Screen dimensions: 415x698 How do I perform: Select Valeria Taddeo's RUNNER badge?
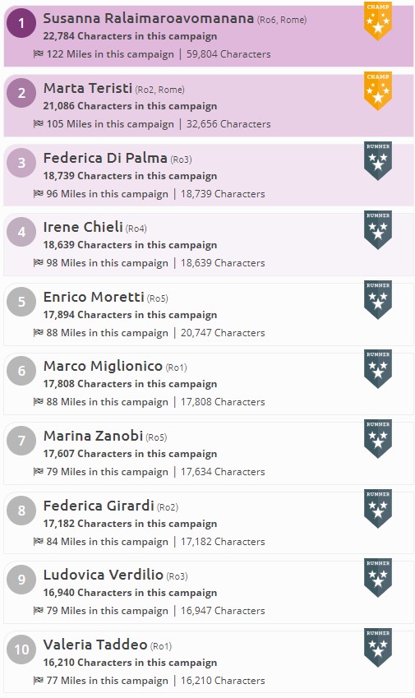(378, 648)
